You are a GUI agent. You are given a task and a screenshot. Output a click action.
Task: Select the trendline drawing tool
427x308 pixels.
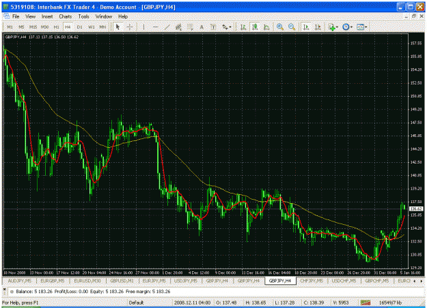[167, 27]
